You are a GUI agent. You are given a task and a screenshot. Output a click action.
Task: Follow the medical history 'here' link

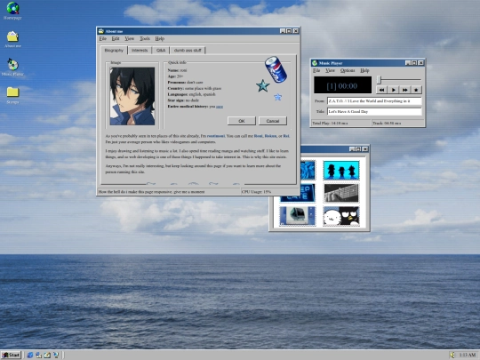click(x=220, y=107)
